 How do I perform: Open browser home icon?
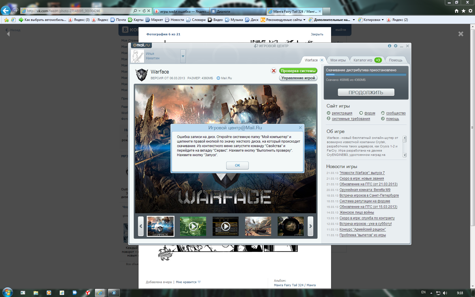pos(457,11)
